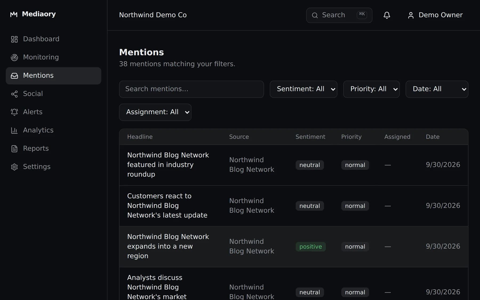The height and width of the screenshot is (300, 480).
Task: Click '38 mentions matching your filters.' text
Action: tap(177, 64)
